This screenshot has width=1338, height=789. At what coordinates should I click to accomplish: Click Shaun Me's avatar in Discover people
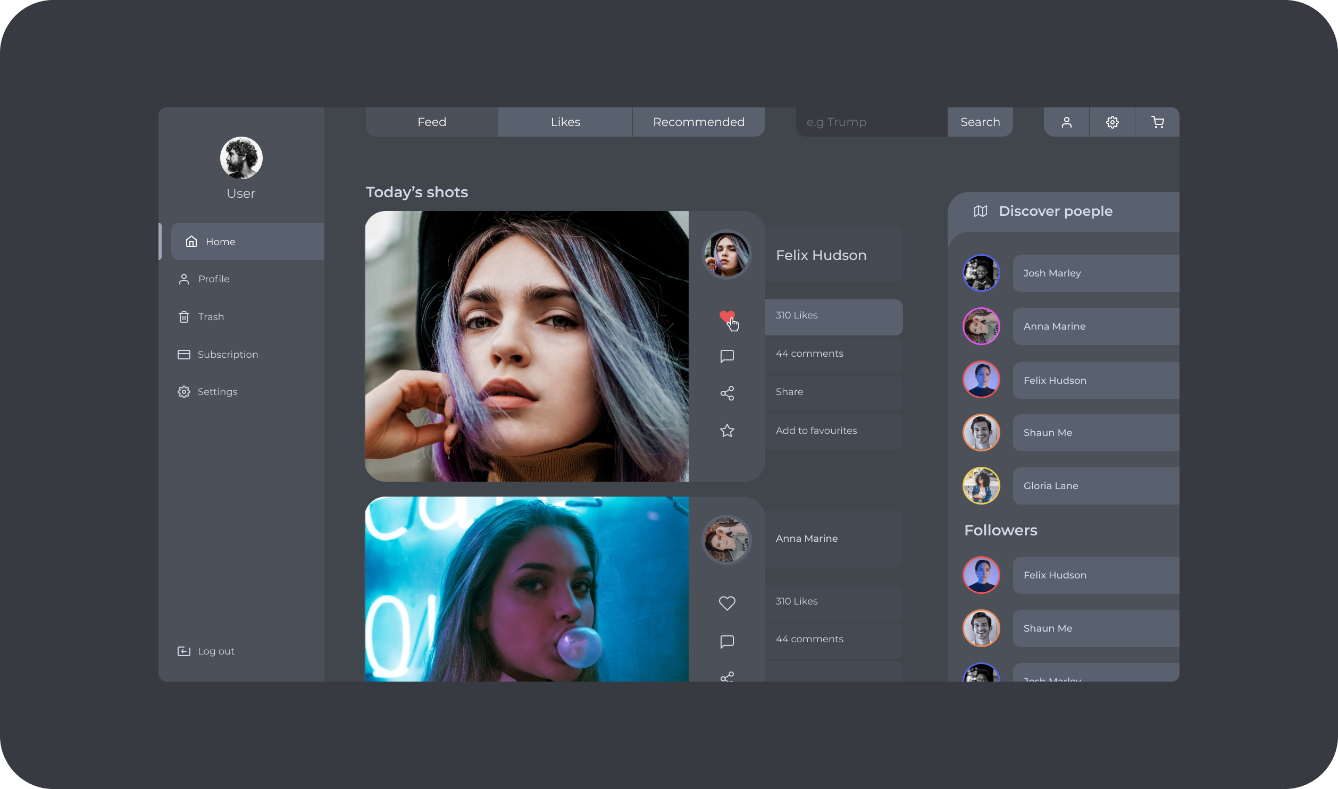point(981,432)
